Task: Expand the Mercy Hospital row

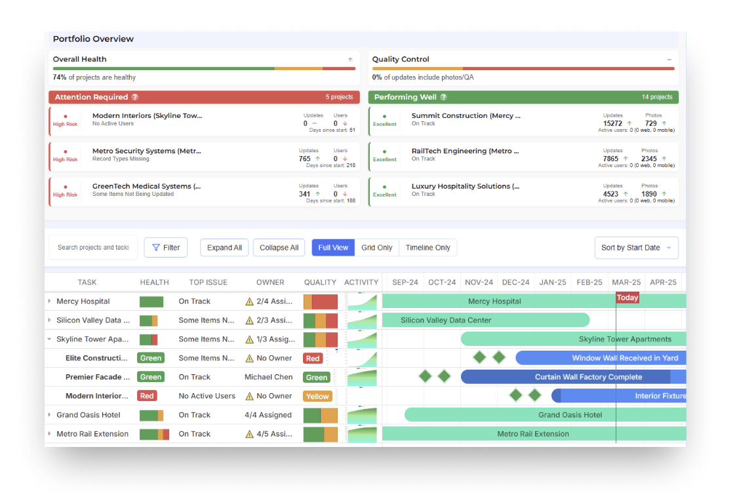Action: click(49, 301)
